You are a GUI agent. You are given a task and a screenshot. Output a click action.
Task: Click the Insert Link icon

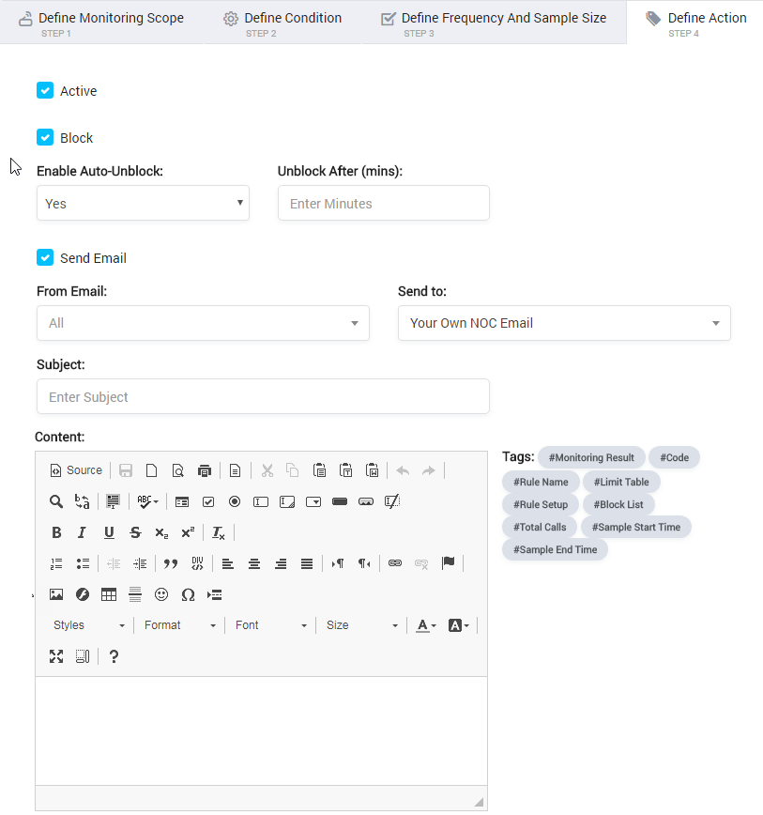[x=395, y=563]
